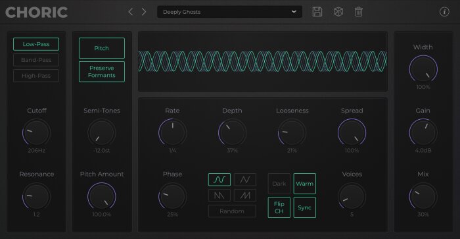Select the triangle LFO waveform icon

click(x=245, y=180)
